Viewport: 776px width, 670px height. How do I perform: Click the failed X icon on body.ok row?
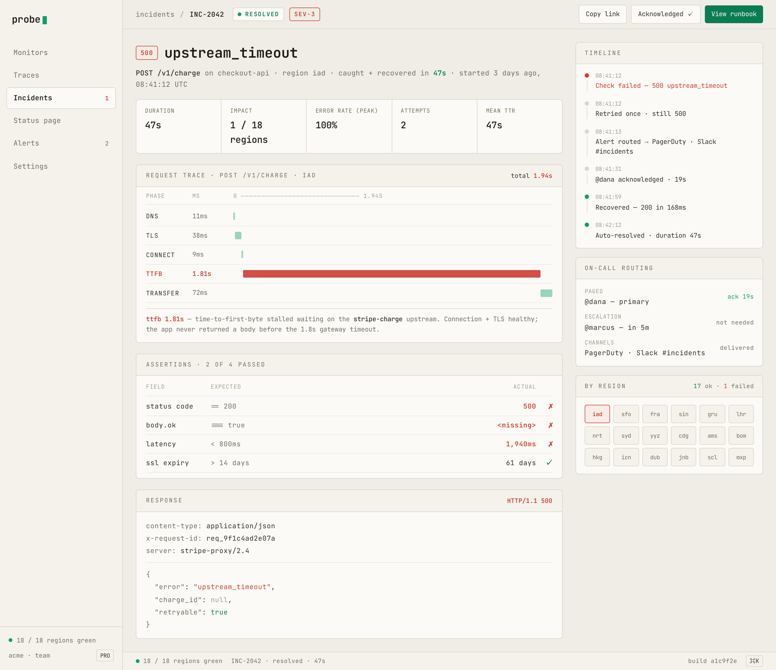coord(550,425)
